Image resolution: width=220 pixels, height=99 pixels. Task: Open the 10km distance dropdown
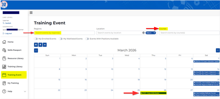coord(151,33)
